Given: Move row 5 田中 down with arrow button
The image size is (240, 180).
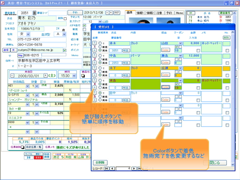Looking at the screenshot, I should 95,100.
